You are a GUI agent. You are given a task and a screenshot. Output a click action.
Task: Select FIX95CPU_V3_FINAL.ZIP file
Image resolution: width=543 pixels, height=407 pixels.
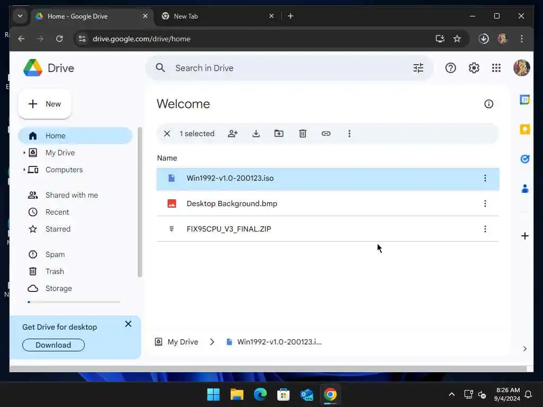[328, 229]
